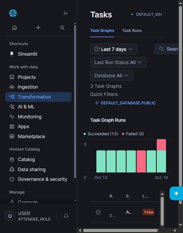The height and width of the screenshot is (233, 183).
Task: Click the plus icon beside DEFAULT_DATABASE.PUBLIC
Action: 97,103
